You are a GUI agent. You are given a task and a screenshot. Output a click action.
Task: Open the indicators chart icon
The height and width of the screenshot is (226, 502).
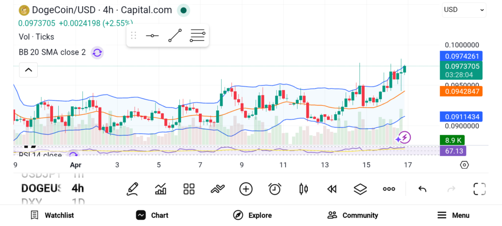160,189
